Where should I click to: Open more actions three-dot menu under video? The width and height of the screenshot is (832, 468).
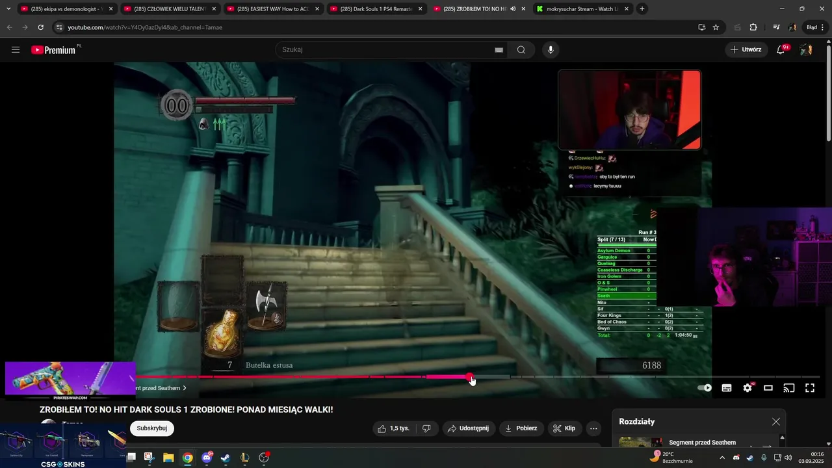(x=593, y=428)
